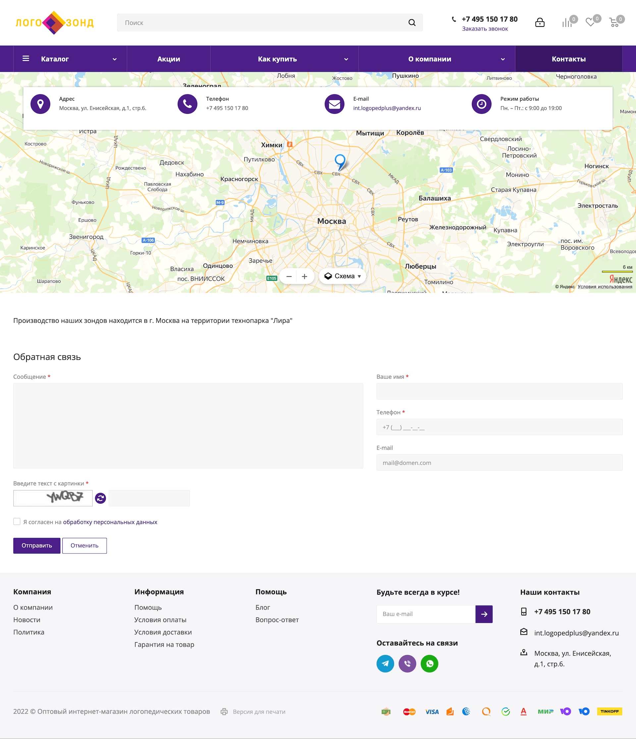The height and width of the screenshot is (739, 636).
Task: Open the Гарантия на товар footer link
Action: coord(164,645)
